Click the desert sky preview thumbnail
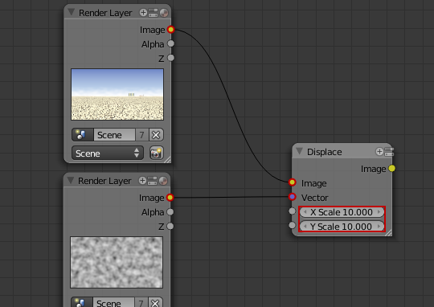The image size is (434, 307). pos(117,94)
